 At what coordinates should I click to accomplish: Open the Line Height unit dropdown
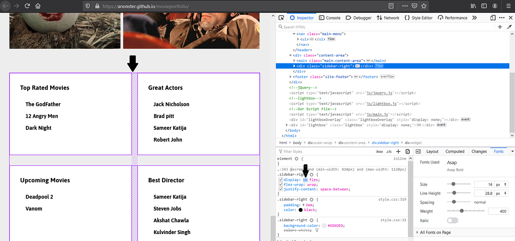click(x=501, y=193)
